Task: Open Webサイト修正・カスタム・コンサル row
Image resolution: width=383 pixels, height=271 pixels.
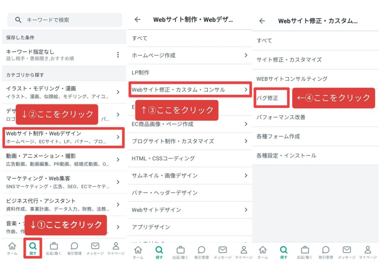Action: [190, 90]
